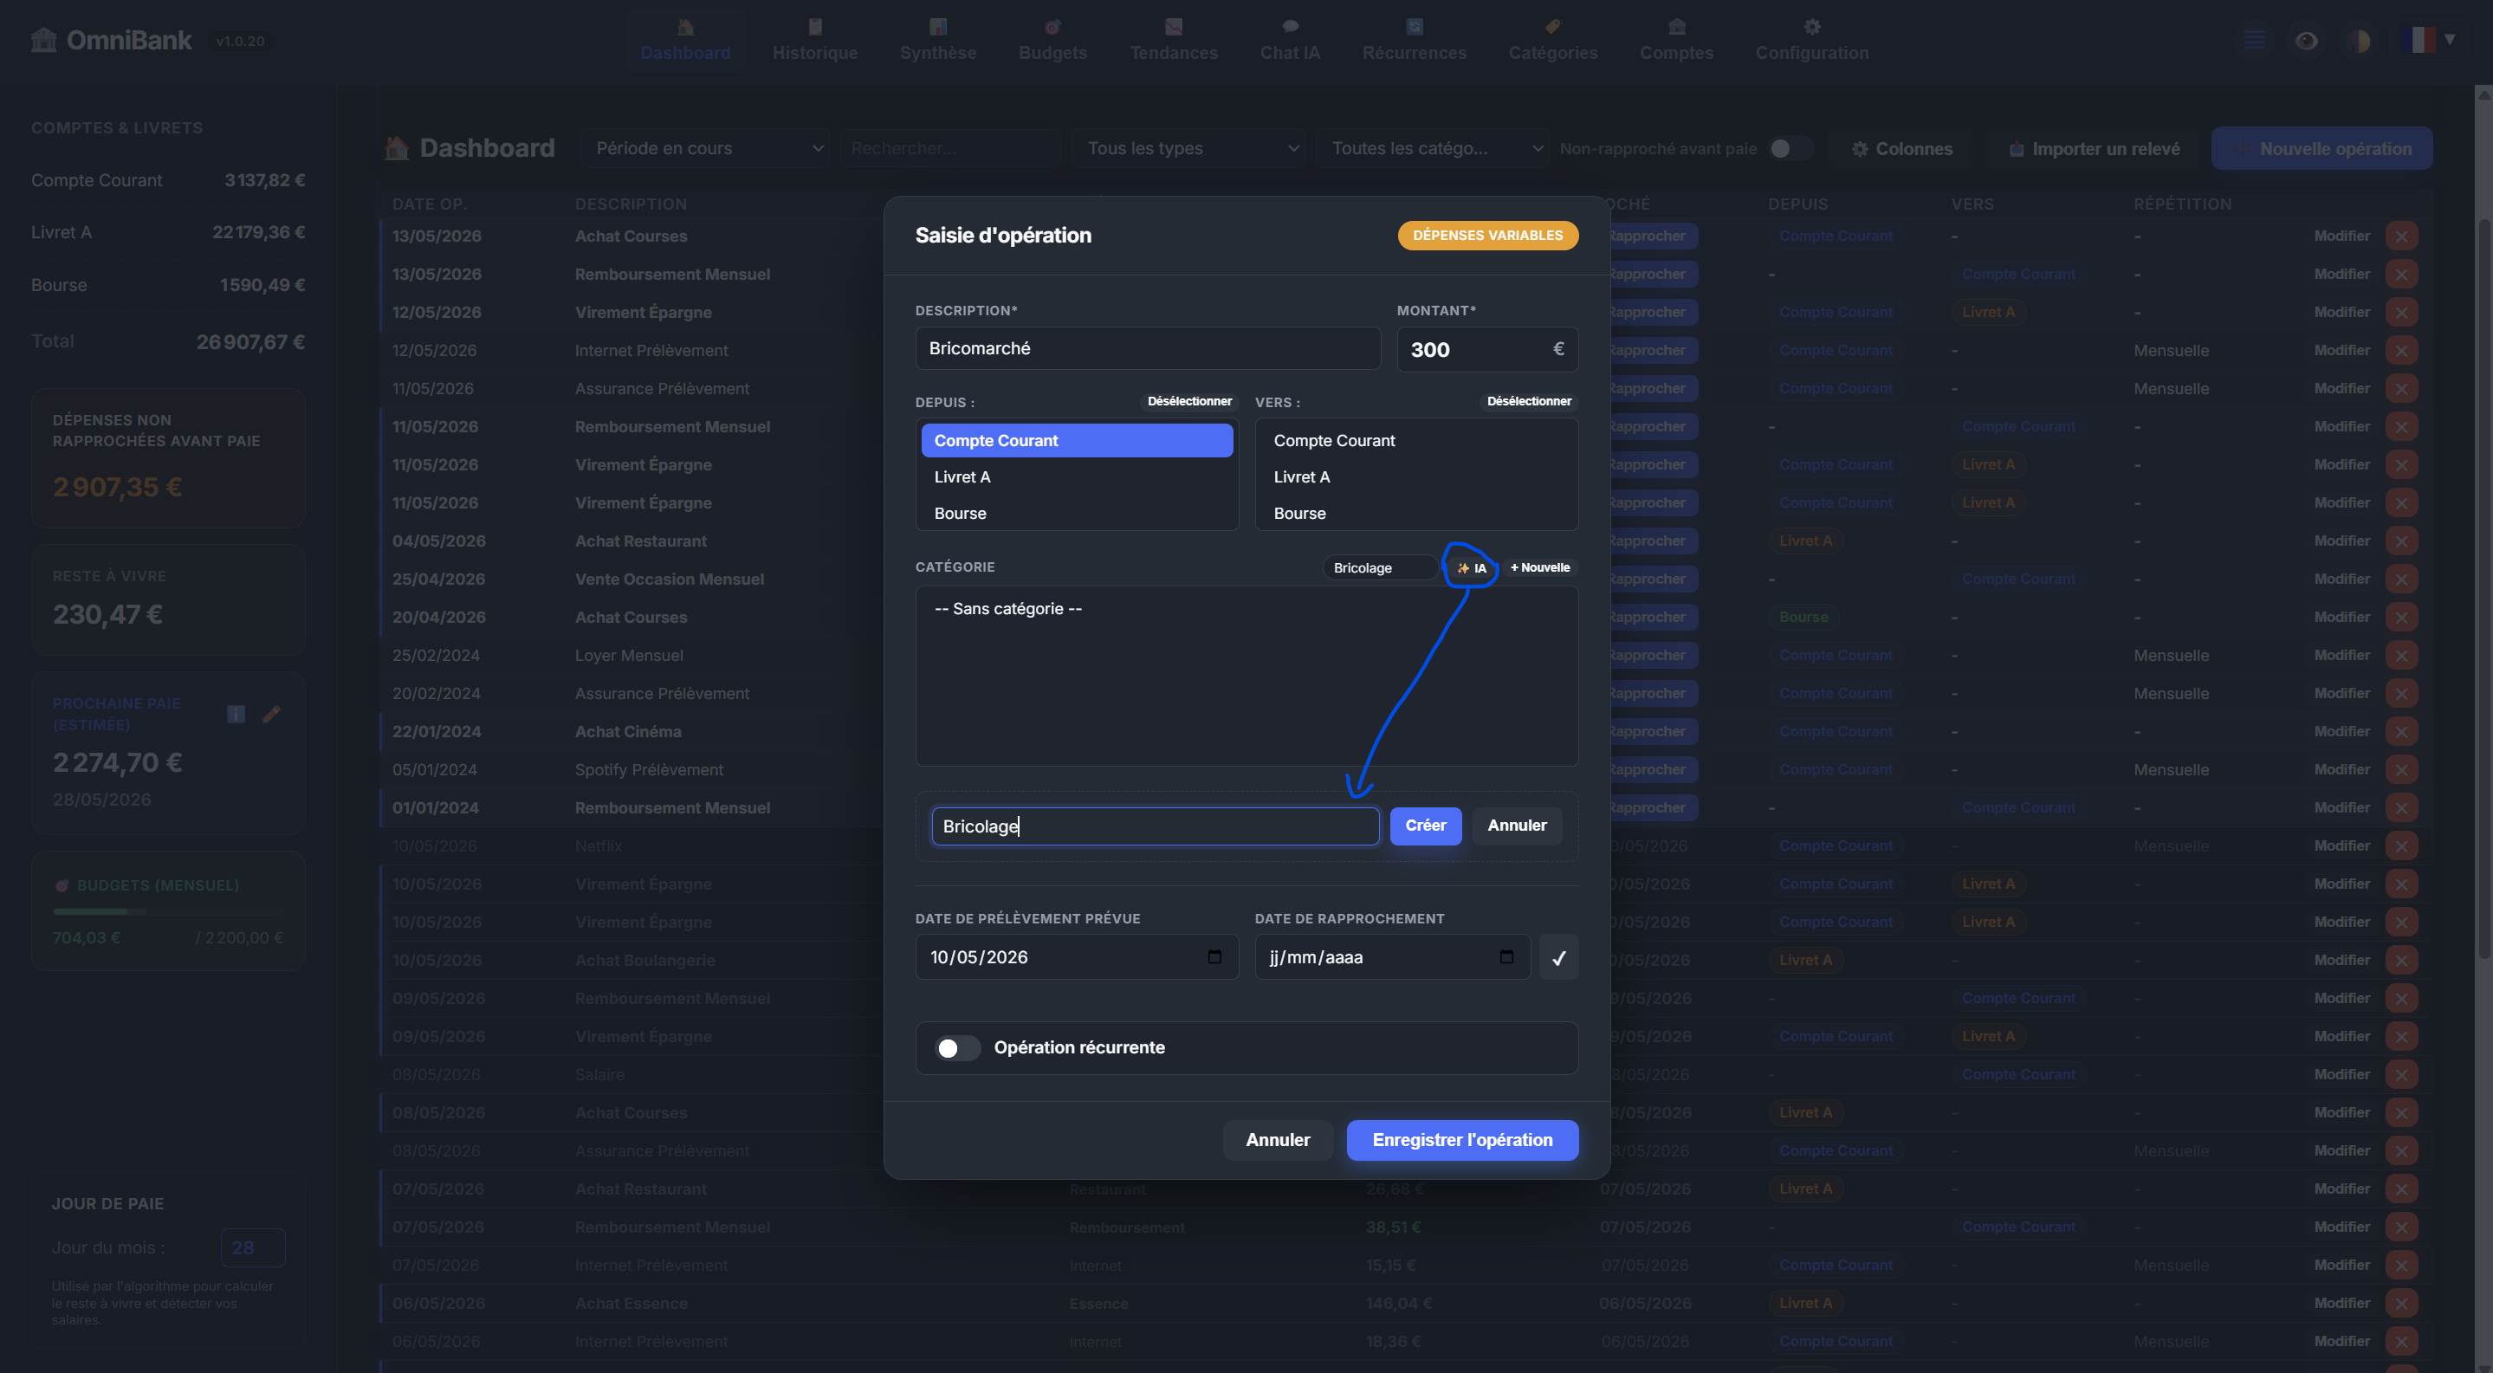Open the Configuration tab

point(1811,40)
